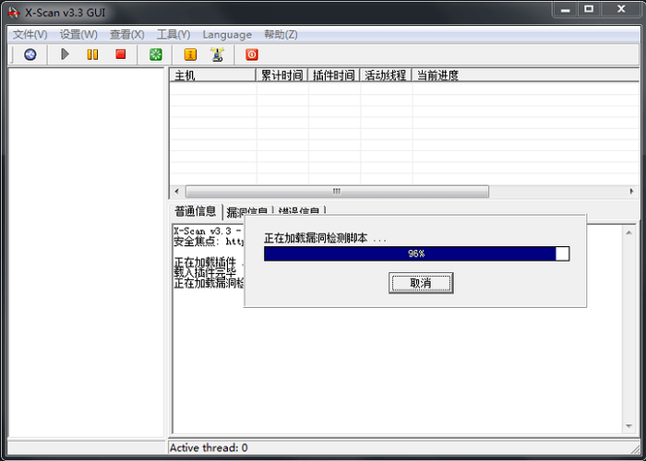This screenshot has width=646, height=461.
Task: Open the 工具(Y) menu
Action: pos(173,34)
